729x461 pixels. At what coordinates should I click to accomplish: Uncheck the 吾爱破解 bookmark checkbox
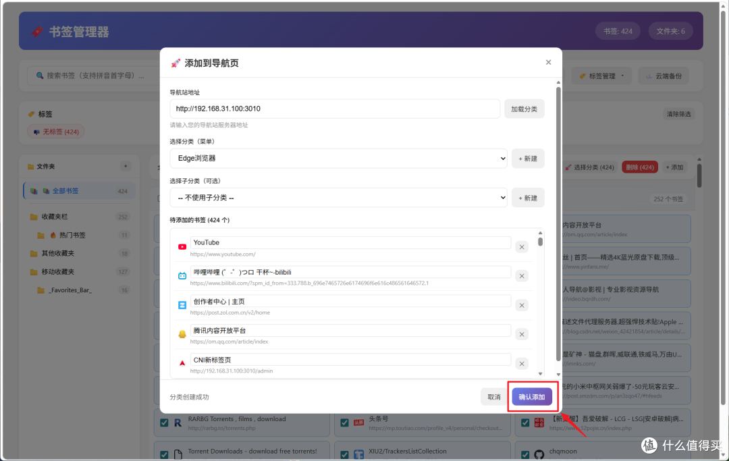(x=525, y=423)
